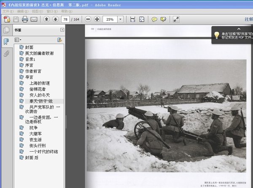Screen dimensions: 253x188
Task: Add a sticky note comment
Action: pos(154,19)
